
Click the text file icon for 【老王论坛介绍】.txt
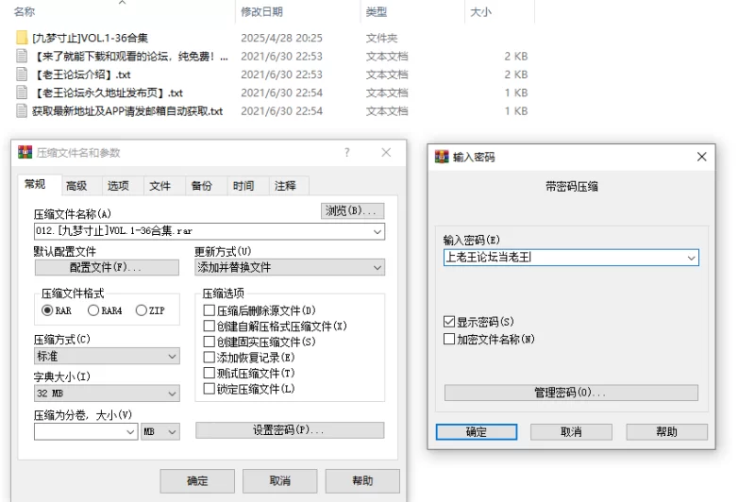(x=22, y=75)
